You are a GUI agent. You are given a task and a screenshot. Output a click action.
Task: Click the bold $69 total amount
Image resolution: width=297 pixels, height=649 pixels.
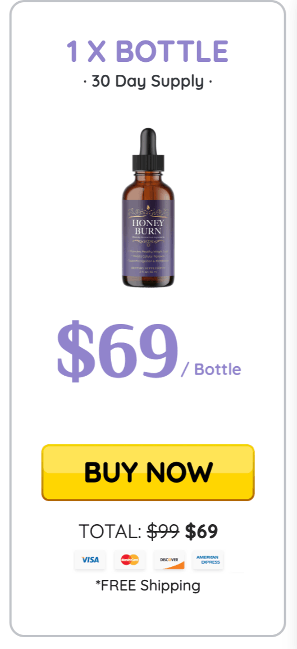[x=201, y=531]
